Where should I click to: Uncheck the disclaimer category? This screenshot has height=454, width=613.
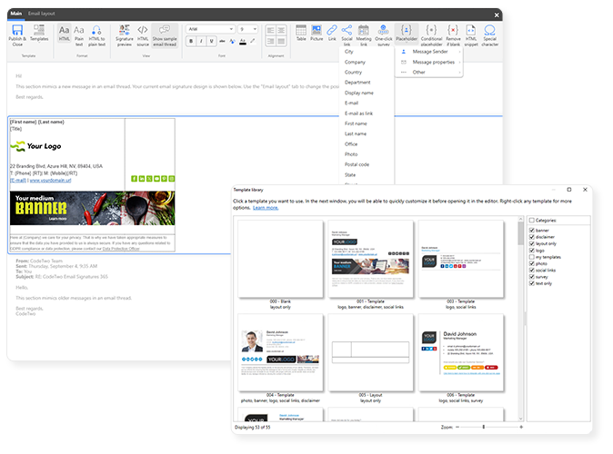[x=532, y=237]
